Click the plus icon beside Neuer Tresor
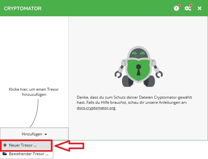This screenshot has height=159, width=208. [5, 145]
